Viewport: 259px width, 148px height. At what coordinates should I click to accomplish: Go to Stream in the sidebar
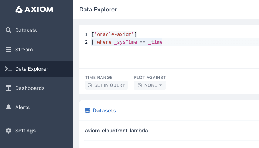(24, 50)
